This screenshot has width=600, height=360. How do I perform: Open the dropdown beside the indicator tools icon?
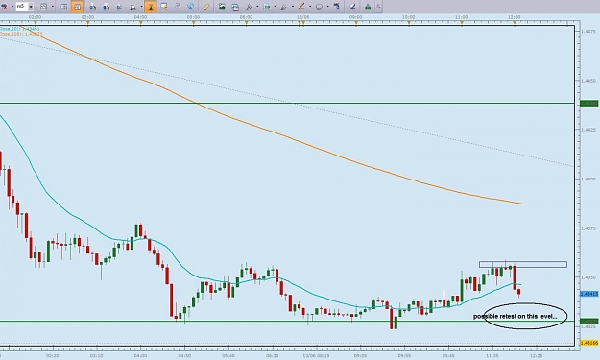pyautogui.click(x=257, y=7)
